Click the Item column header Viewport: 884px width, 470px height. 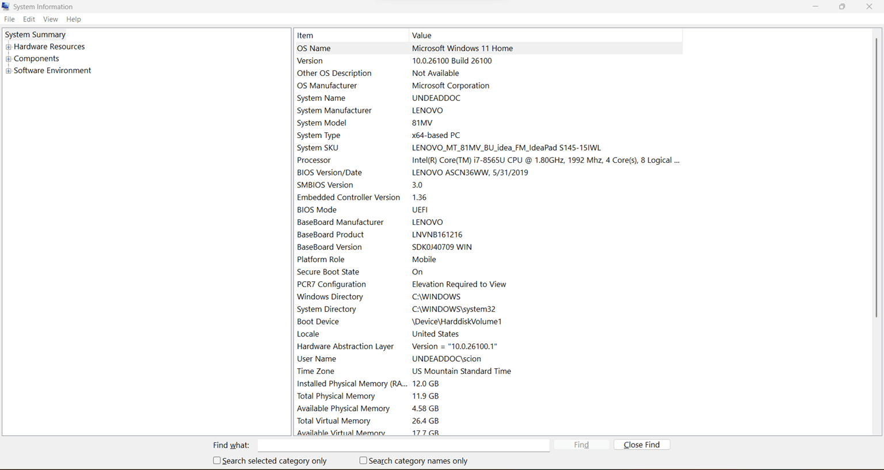351,36
